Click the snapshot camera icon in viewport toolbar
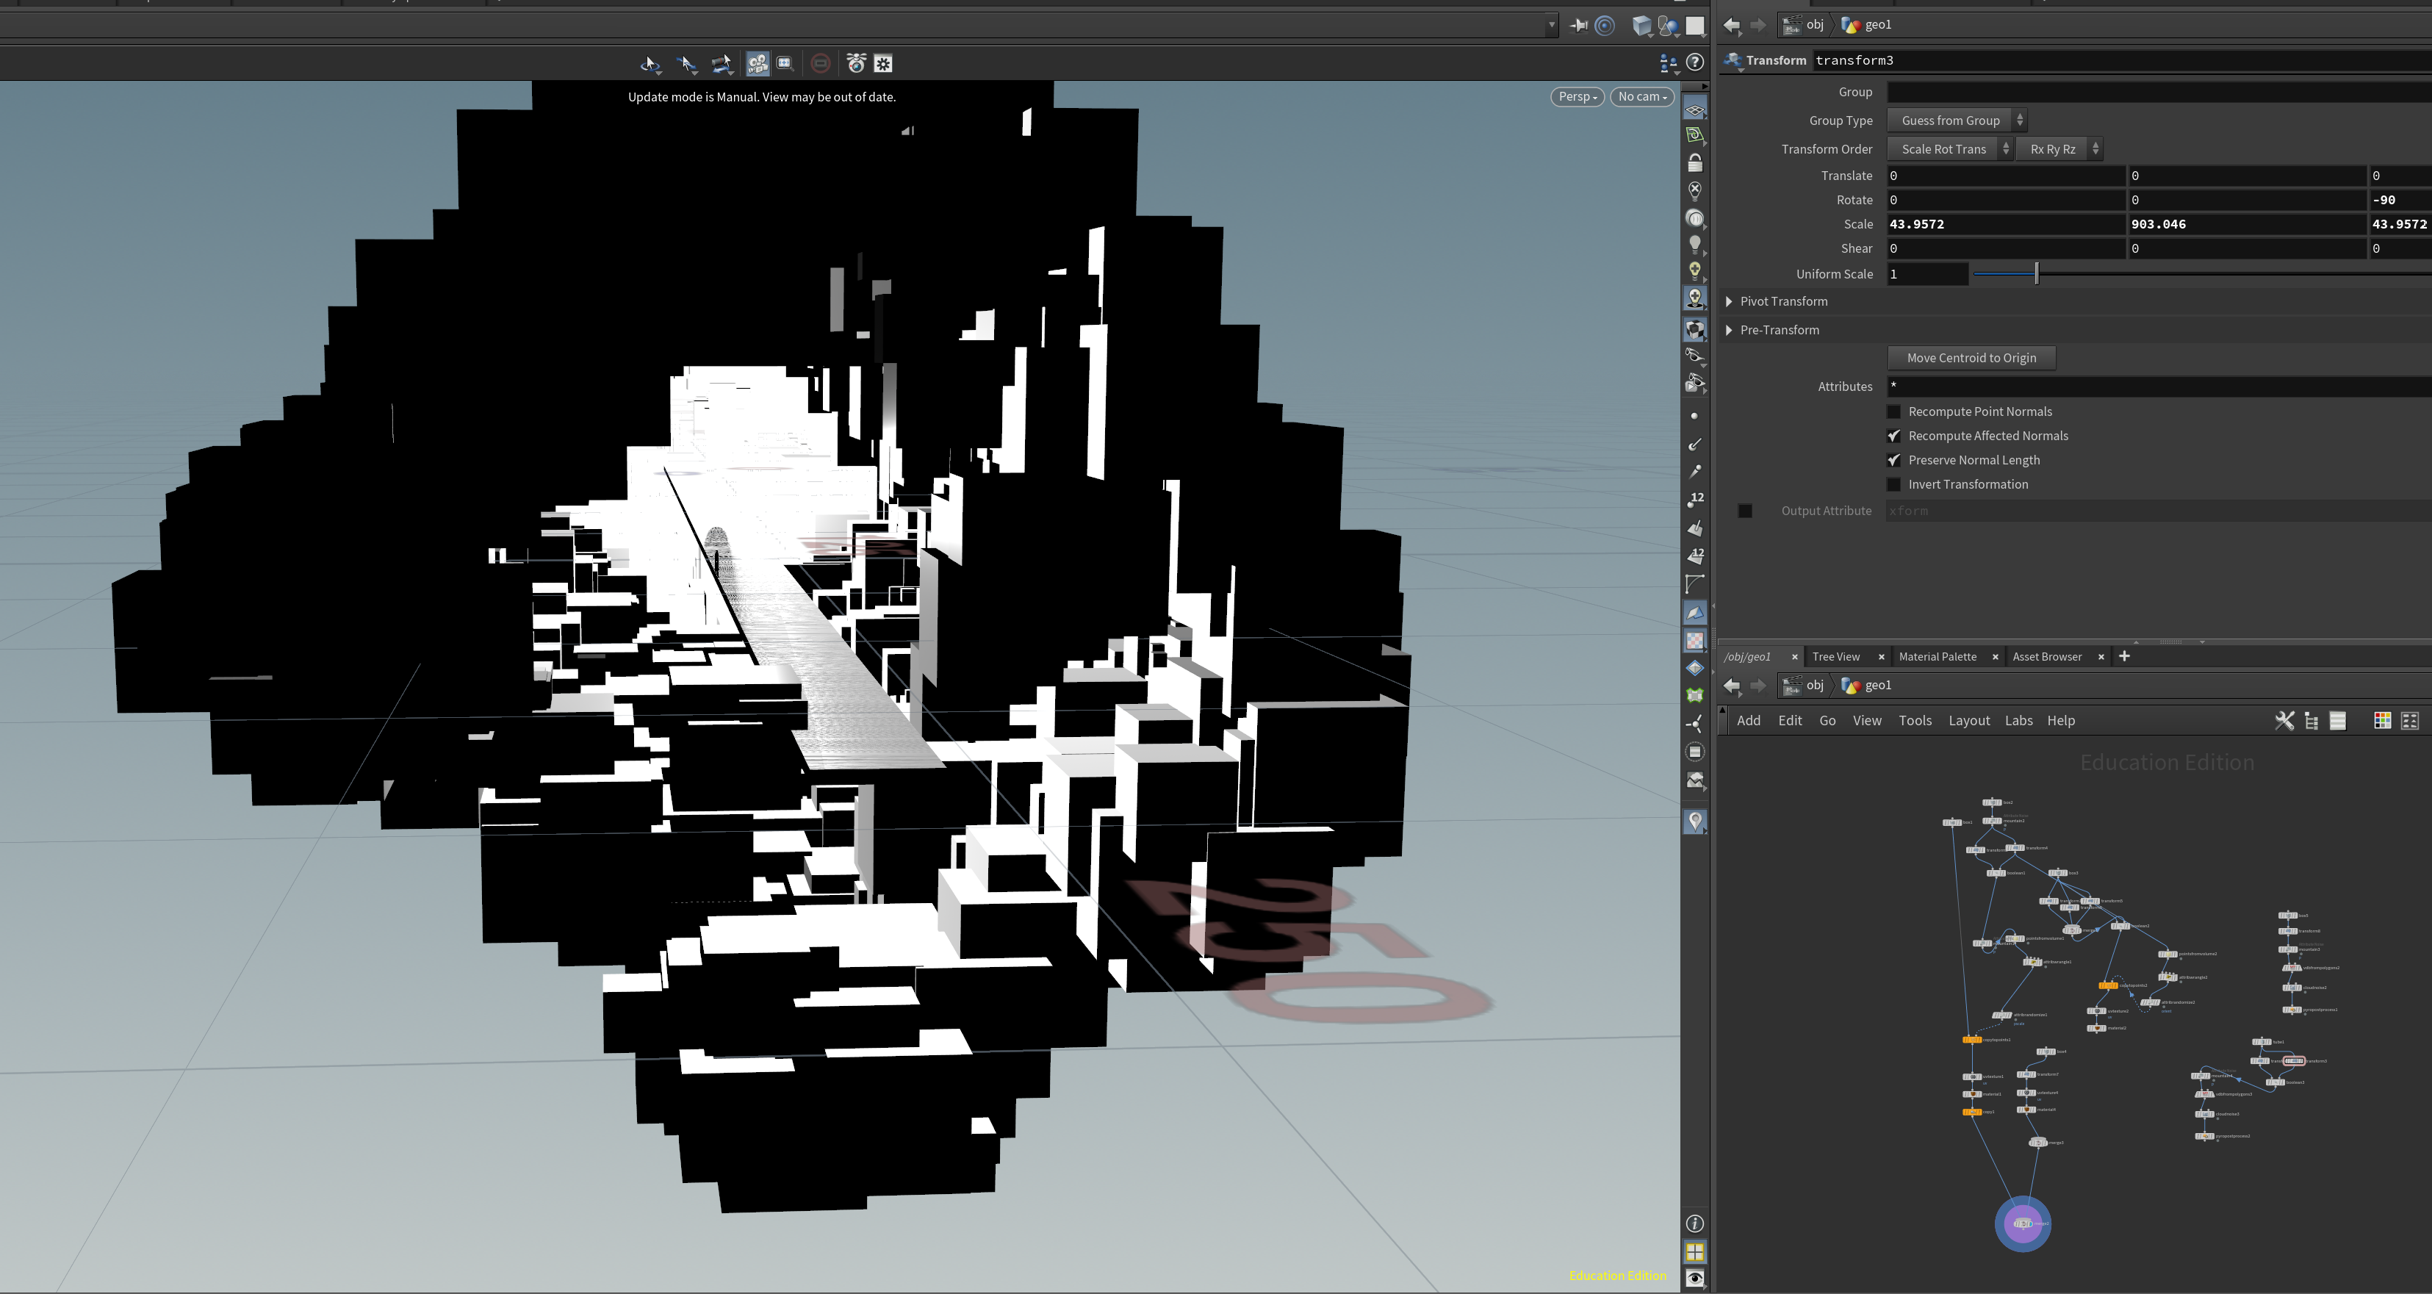Viewport: 2432px width, 1294px height. [x=856, y=63]
